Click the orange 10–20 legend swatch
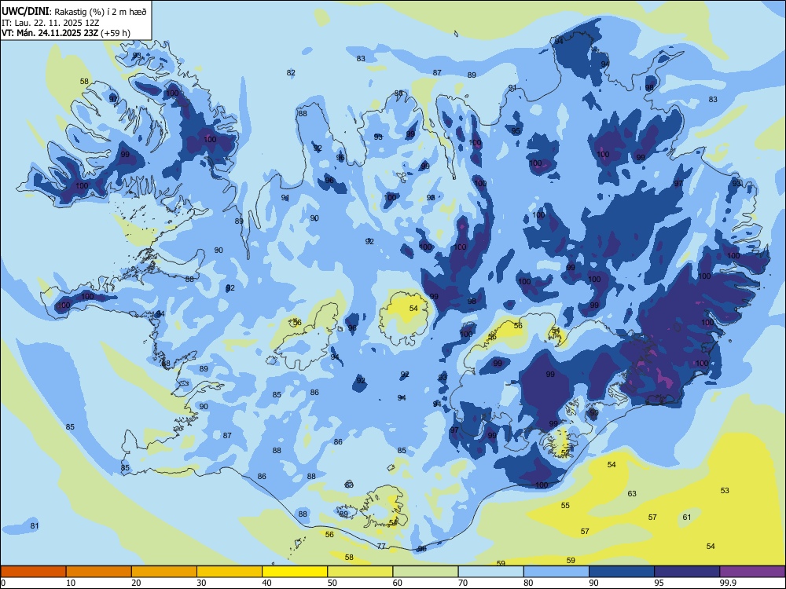Viewport: 786px width, 589px height. click(99, 572)
